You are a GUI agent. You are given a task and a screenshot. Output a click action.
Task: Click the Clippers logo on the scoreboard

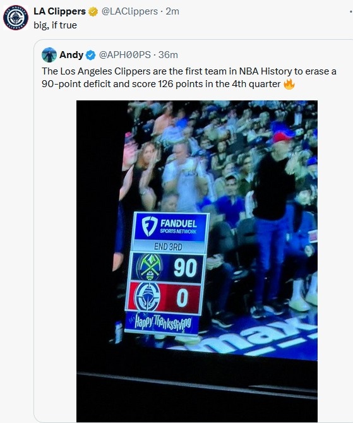click(x=147, y=297)
